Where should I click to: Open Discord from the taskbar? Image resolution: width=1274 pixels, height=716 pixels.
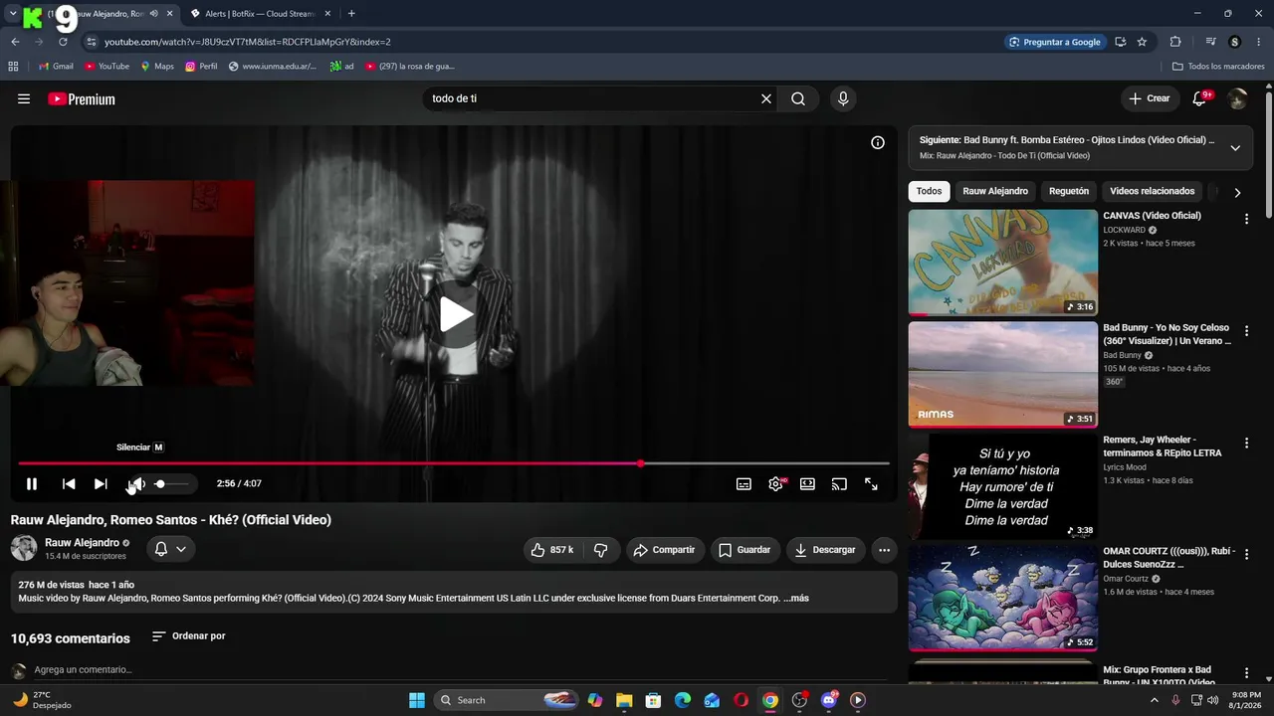(828, 700)
